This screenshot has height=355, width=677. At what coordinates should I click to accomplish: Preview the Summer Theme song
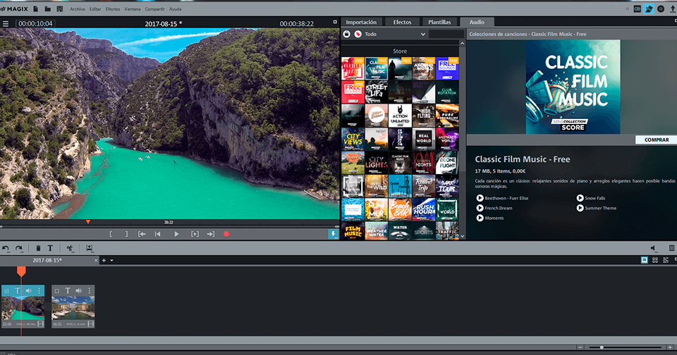click(x=580, y=208)
